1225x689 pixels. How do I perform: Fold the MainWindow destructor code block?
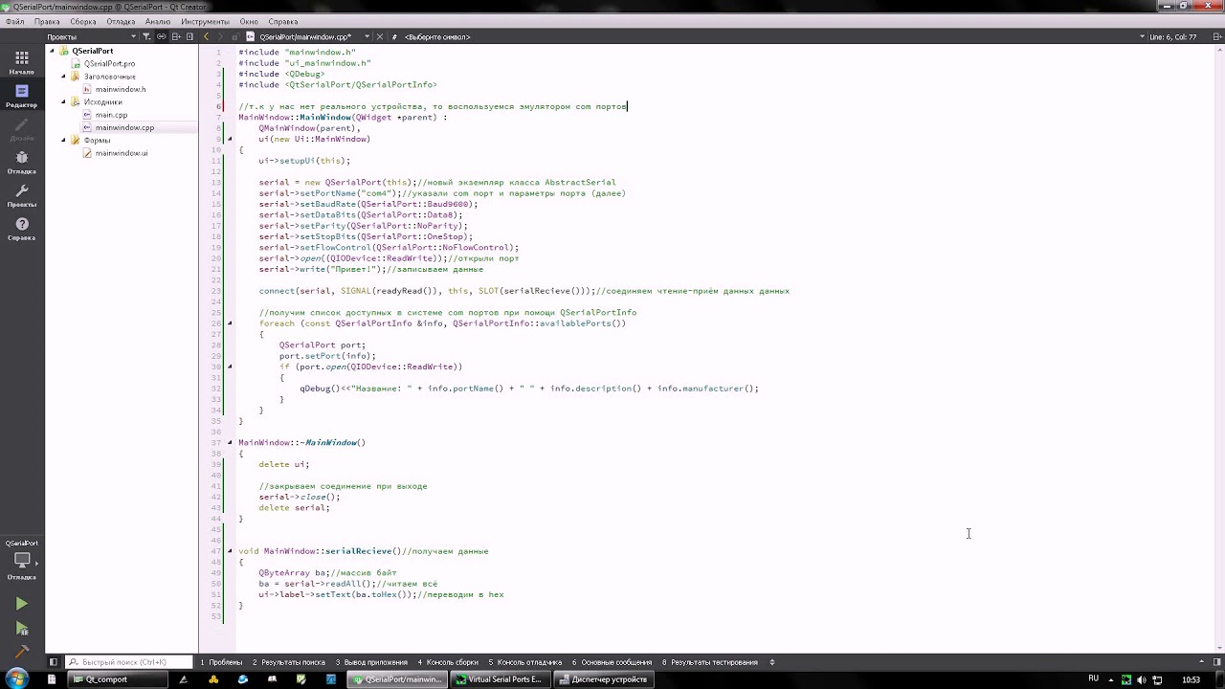[229, 443]
